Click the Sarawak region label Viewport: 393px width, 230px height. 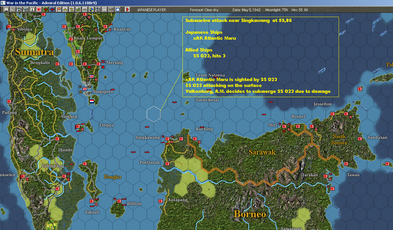tap(262, 152)
